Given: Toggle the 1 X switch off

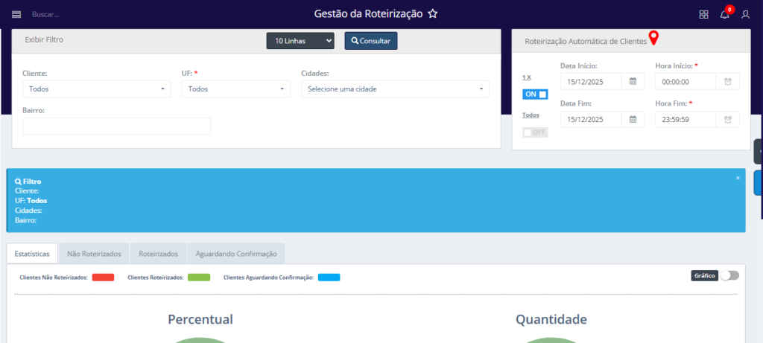Looking at the screenshot, I should pyautogui.click(x=535, y=94).
